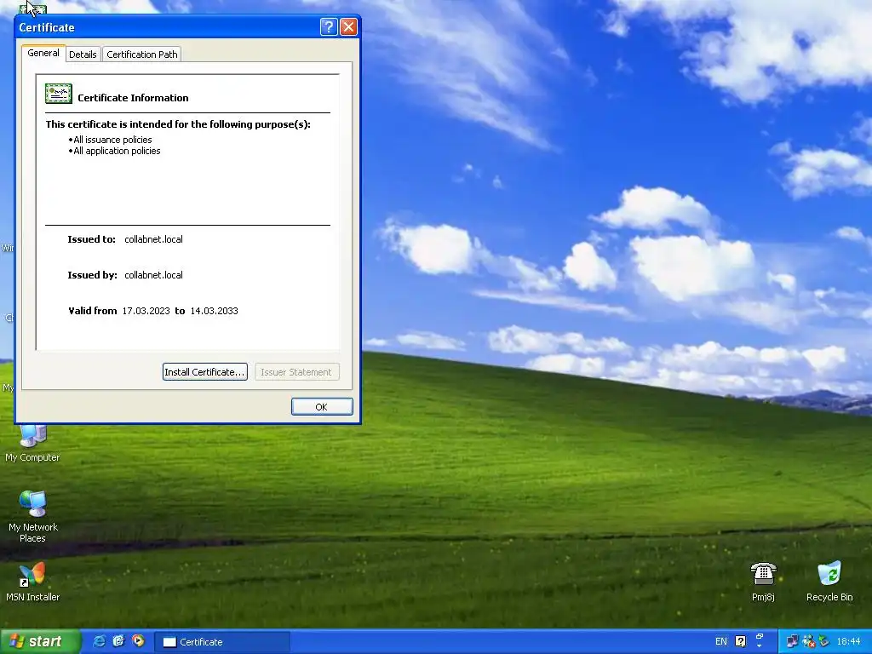Click the valid-from date 17.03.2023
872x654 pixels.
[x=146, y=311]
